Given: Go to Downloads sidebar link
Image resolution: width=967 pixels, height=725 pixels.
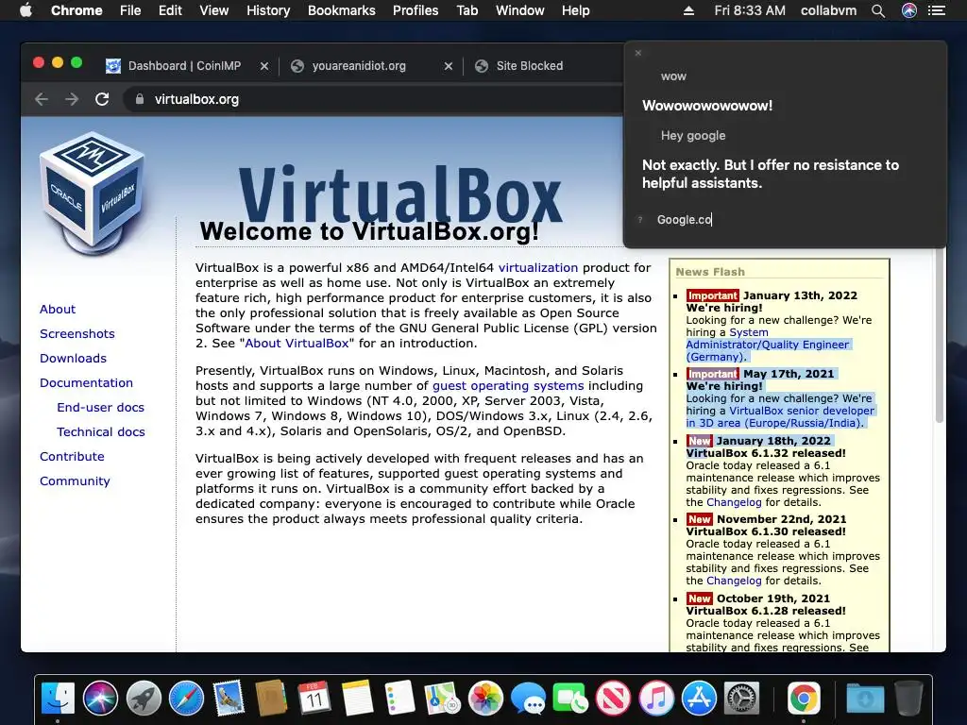Looking at the screenshot, I should 73,358.
